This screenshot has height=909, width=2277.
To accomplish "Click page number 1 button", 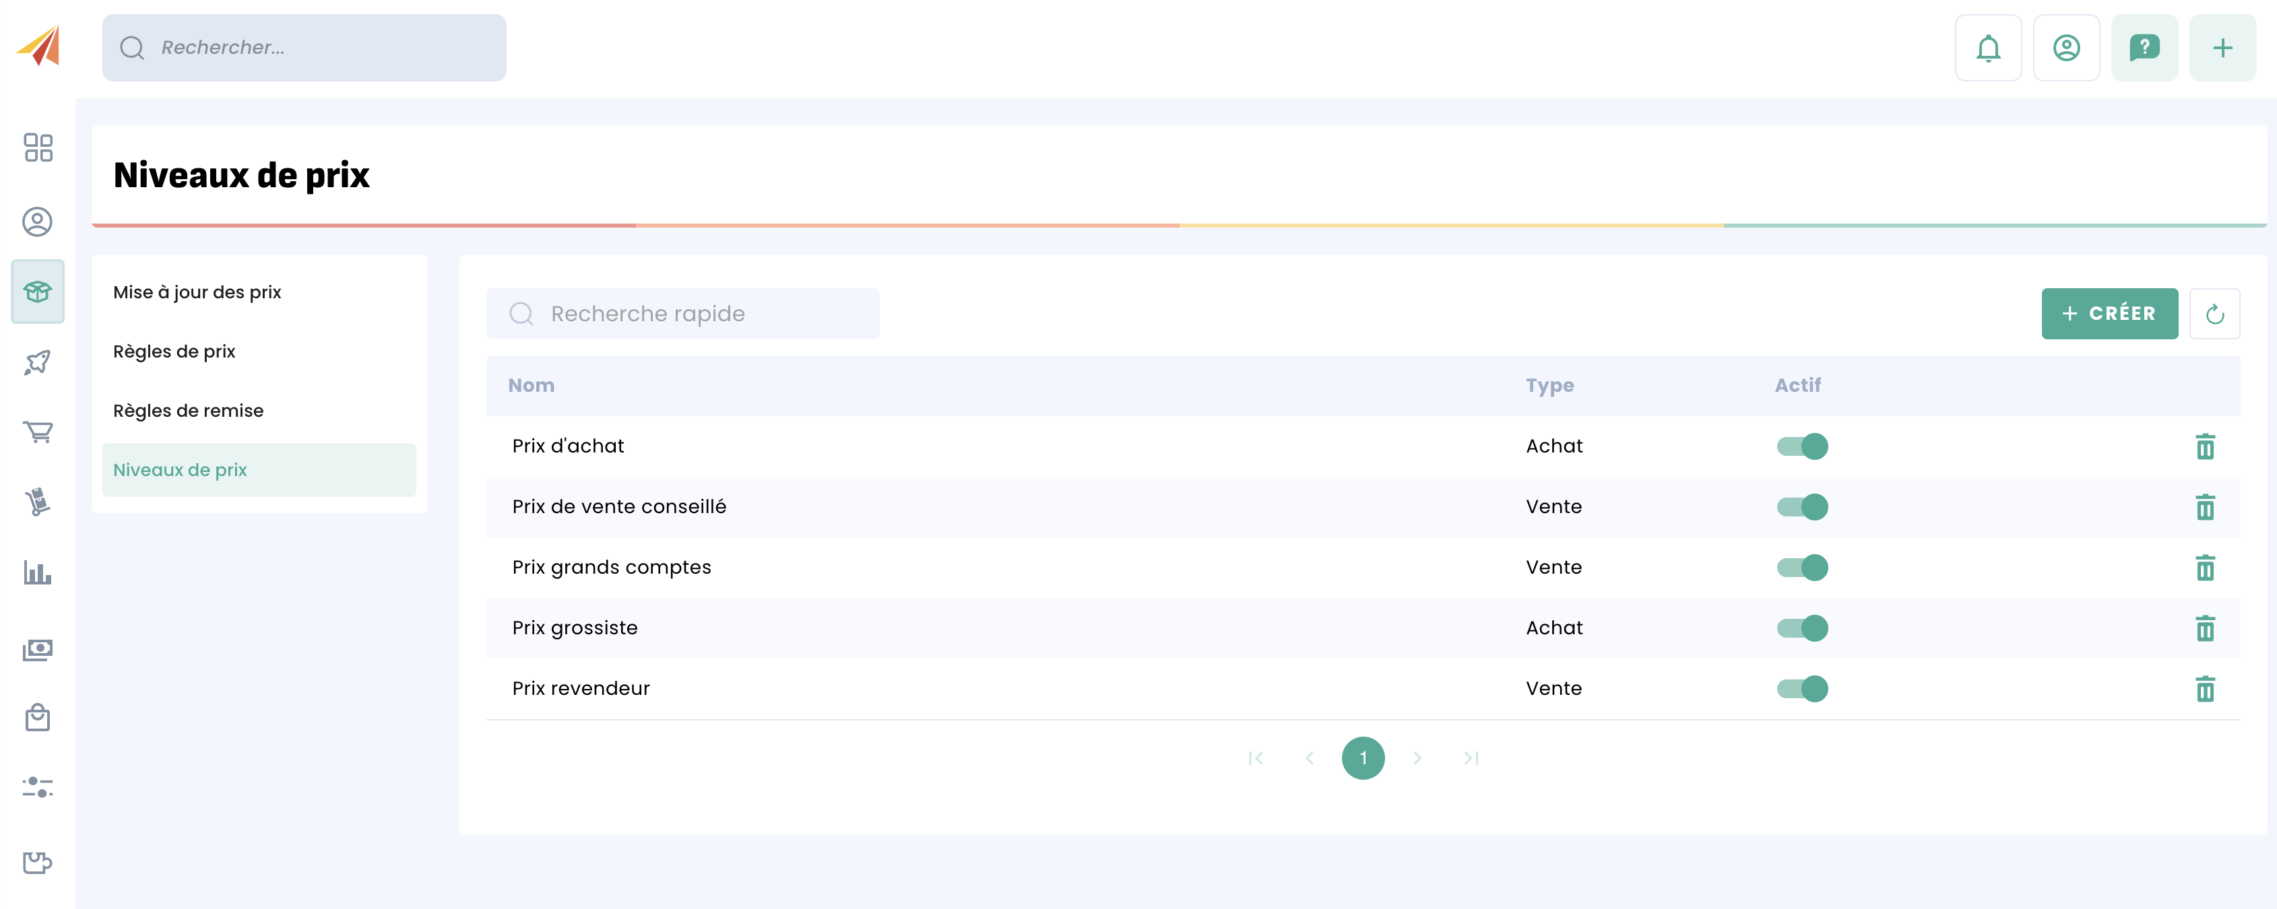I will (x=1363, y=758).
